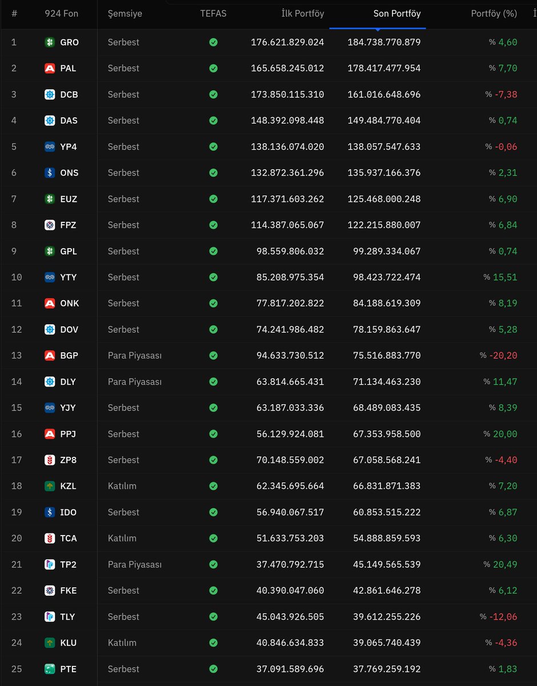Click the KLU fund logo icon
Screen dimensions: 537x686
pos(50,643)
